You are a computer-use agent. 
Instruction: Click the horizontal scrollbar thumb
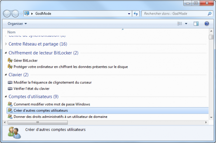[37, 123]
